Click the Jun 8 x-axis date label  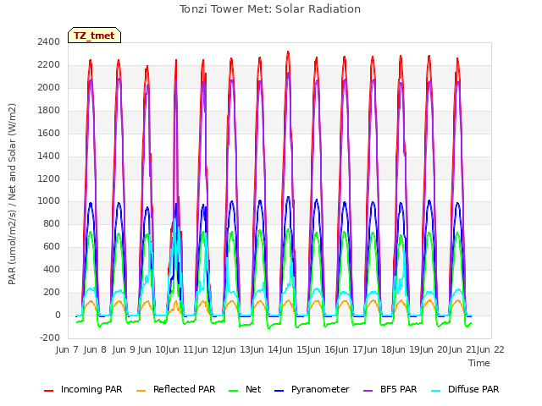coord(95,349)
